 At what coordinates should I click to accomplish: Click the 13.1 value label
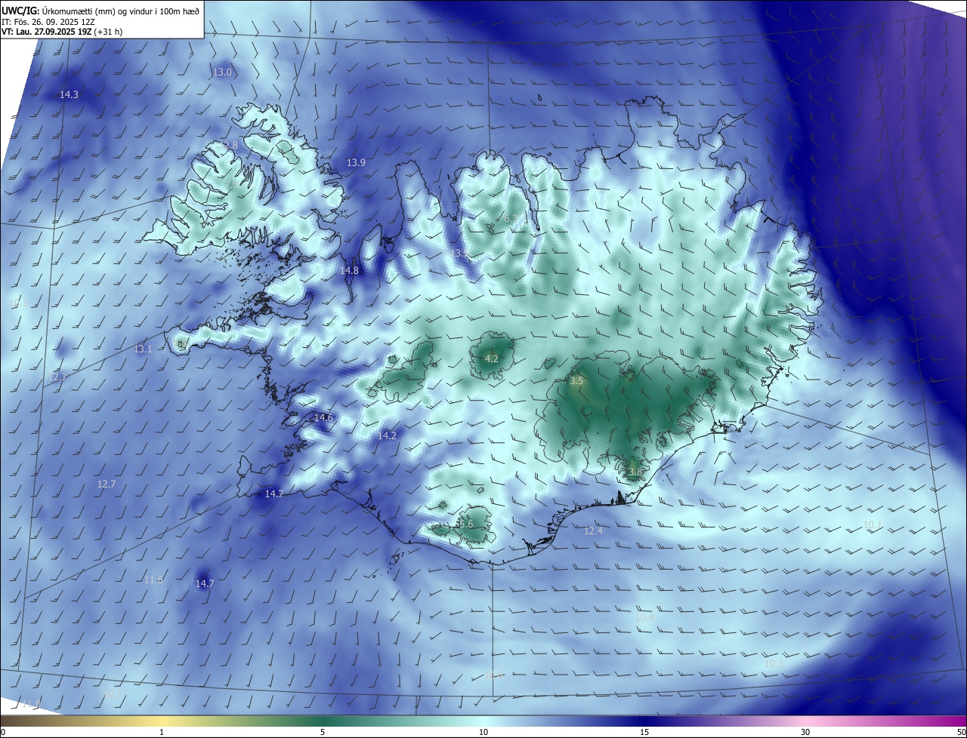coord(143,349)
